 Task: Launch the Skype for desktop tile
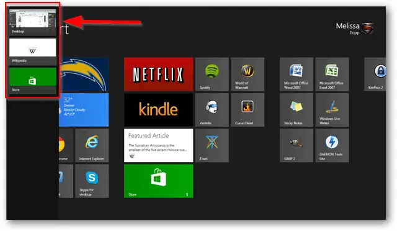(92, 181)
